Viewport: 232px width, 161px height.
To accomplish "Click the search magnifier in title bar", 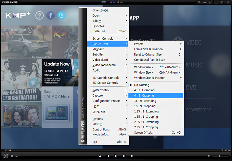I will point(199,3).
